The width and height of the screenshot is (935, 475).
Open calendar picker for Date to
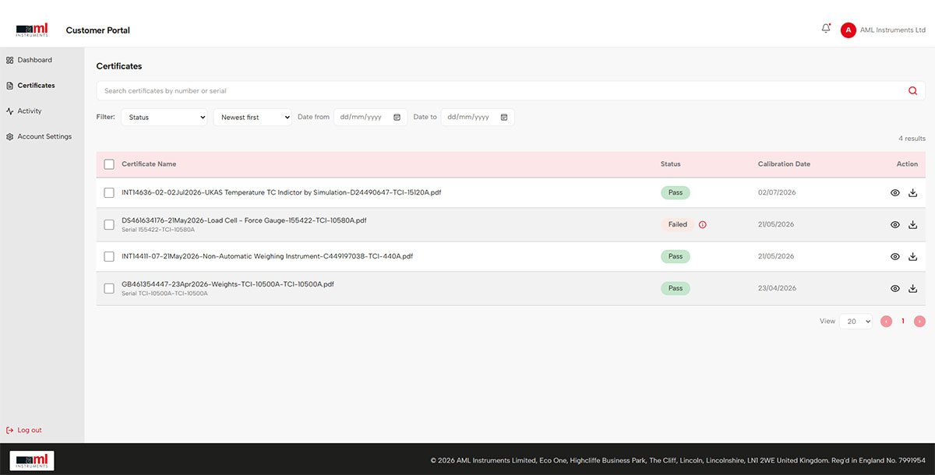[x=504, y=118]
